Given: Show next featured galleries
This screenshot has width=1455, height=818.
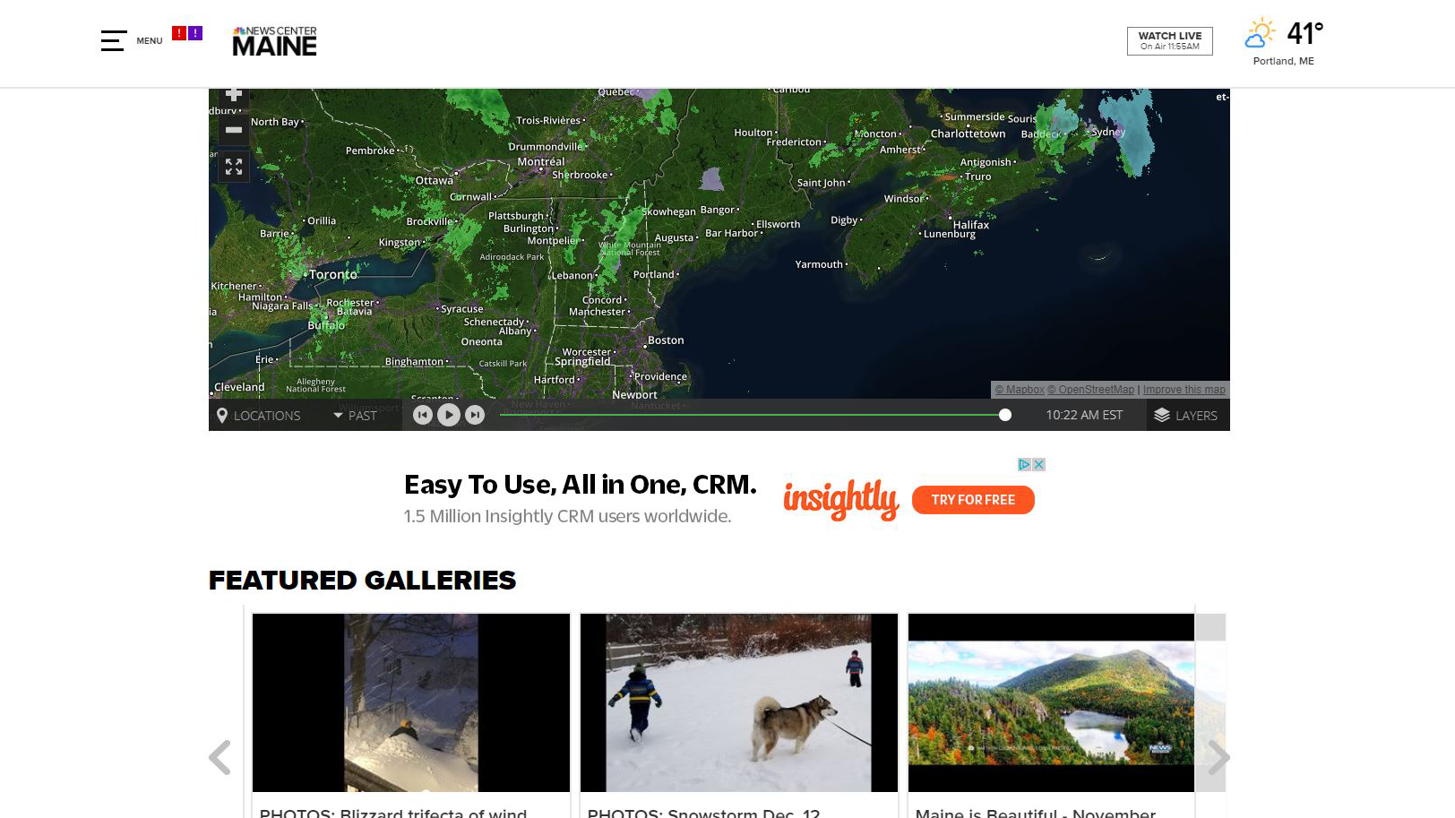Looking at the screenshot, I should click(1218, 758).
